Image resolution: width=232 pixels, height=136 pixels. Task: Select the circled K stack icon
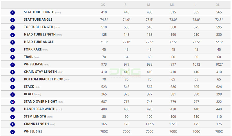(12, 87)
